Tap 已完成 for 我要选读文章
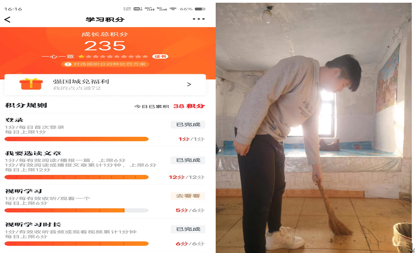 click(188, 160)
